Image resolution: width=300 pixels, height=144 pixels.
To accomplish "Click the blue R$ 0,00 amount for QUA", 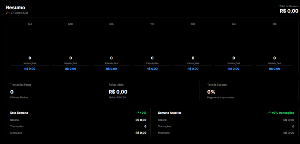I will point(193,69).
